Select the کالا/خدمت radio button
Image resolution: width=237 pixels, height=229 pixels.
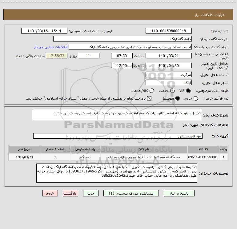(152, 91)
